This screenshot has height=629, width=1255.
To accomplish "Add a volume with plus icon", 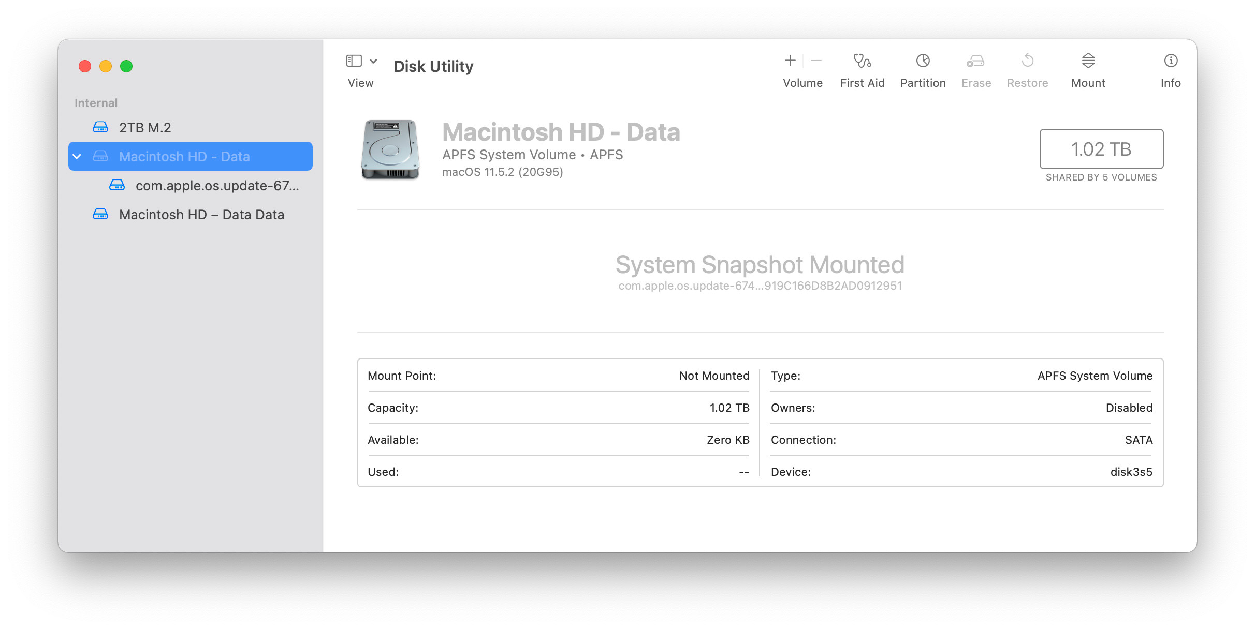I will [x=790, y=61].
